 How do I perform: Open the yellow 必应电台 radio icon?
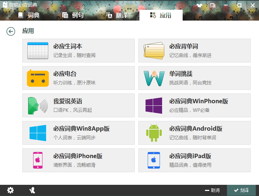[38, 78]
